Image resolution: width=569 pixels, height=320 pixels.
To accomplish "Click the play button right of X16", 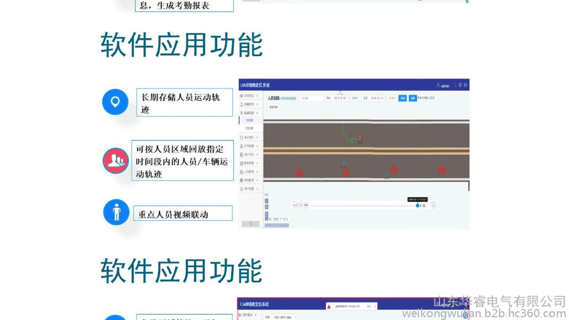I will coord(433,205).
